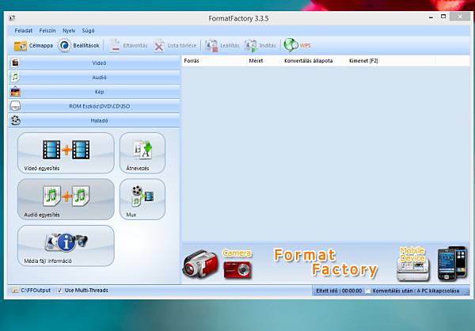The image size is (475, 331).
Task: Open the Mux tool
Action: [142, 199]
